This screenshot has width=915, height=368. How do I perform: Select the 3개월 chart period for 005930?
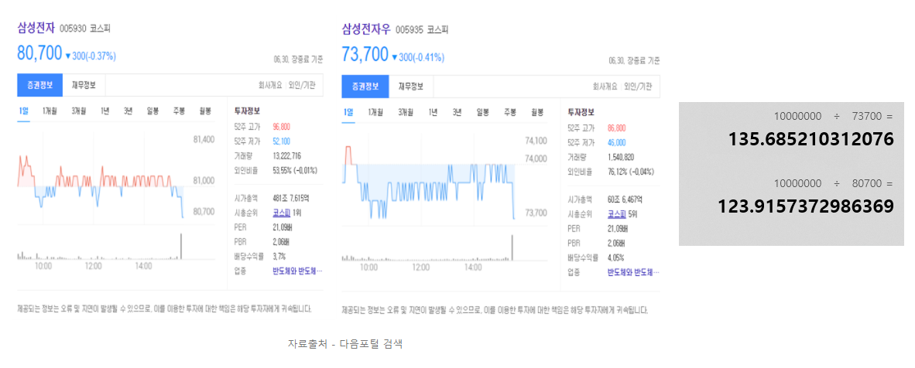[79, 111]
